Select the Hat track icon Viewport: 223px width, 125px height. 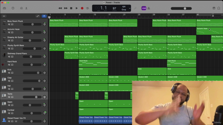[x=4, y=87]
